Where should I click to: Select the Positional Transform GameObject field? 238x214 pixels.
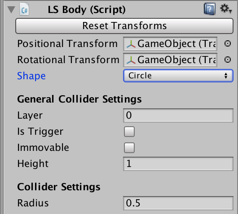coord(170,44)
